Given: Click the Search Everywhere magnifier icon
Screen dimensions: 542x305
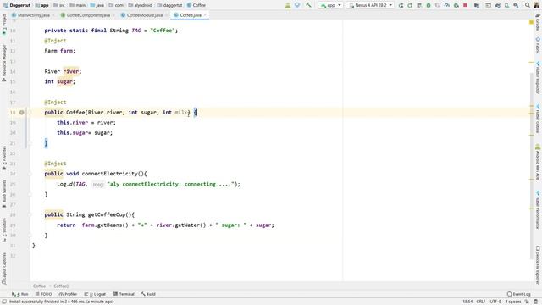Looking at the screenshot, I should click(x=528, y=5).
